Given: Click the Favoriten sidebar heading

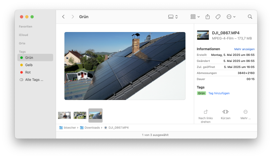Looking at the screenshot, I should 25,27.
